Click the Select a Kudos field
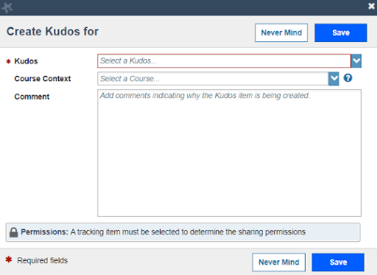Viewport: 377px width, 275px height. pos(224,61)
